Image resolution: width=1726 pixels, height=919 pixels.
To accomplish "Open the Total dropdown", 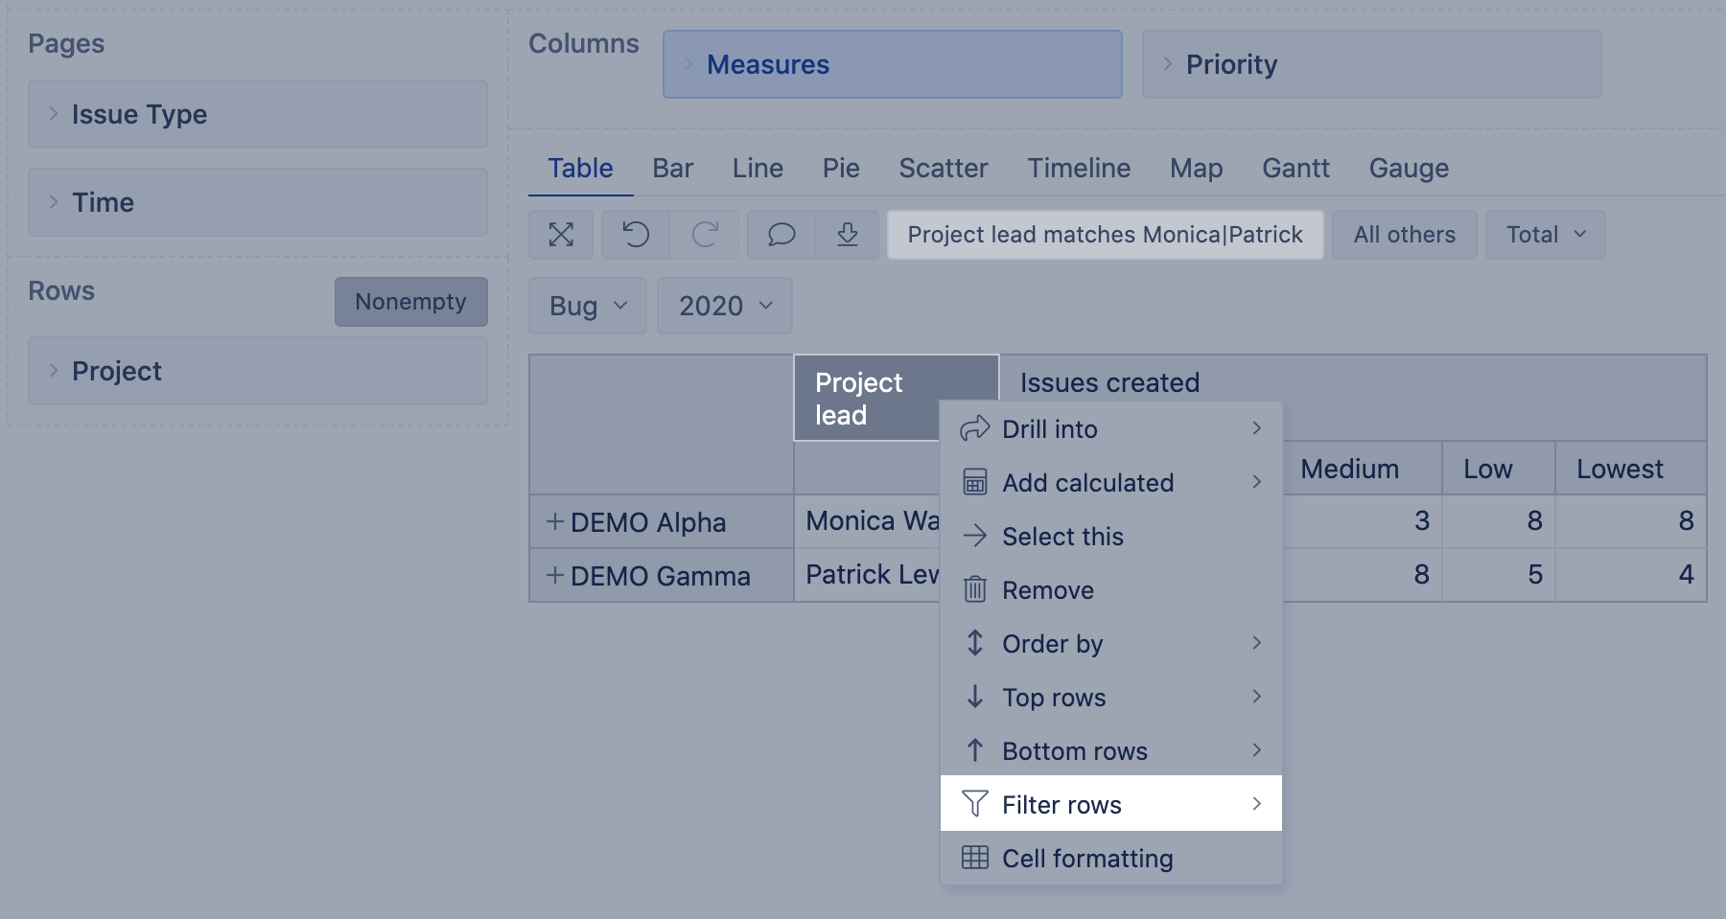I will (1545, 235).
